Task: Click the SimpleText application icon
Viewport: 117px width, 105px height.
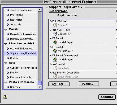Action: 55,34
